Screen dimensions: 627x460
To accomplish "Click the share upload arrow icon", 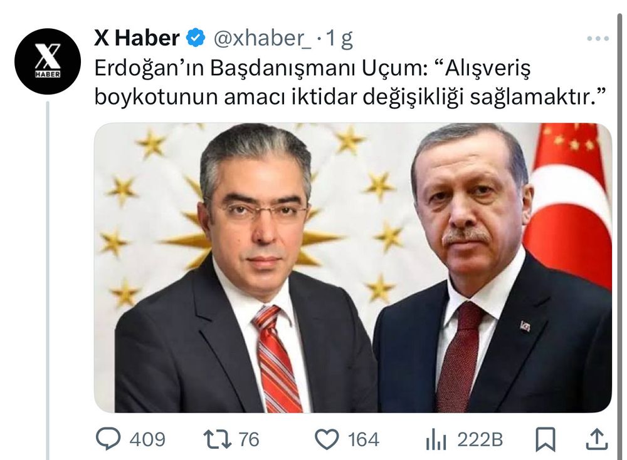I will (x=597, y=439).
